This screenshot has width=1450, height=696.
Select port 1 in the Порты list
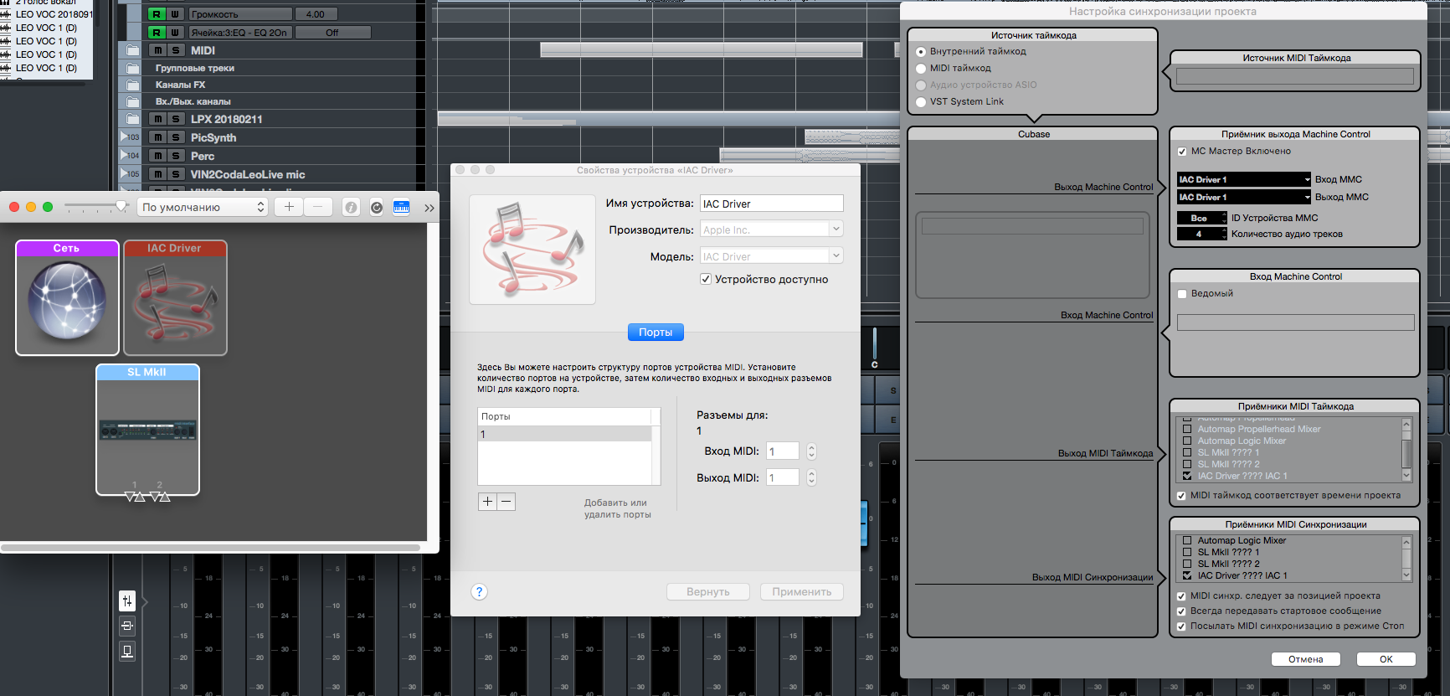pyautogui.click(x=564, y=434)
